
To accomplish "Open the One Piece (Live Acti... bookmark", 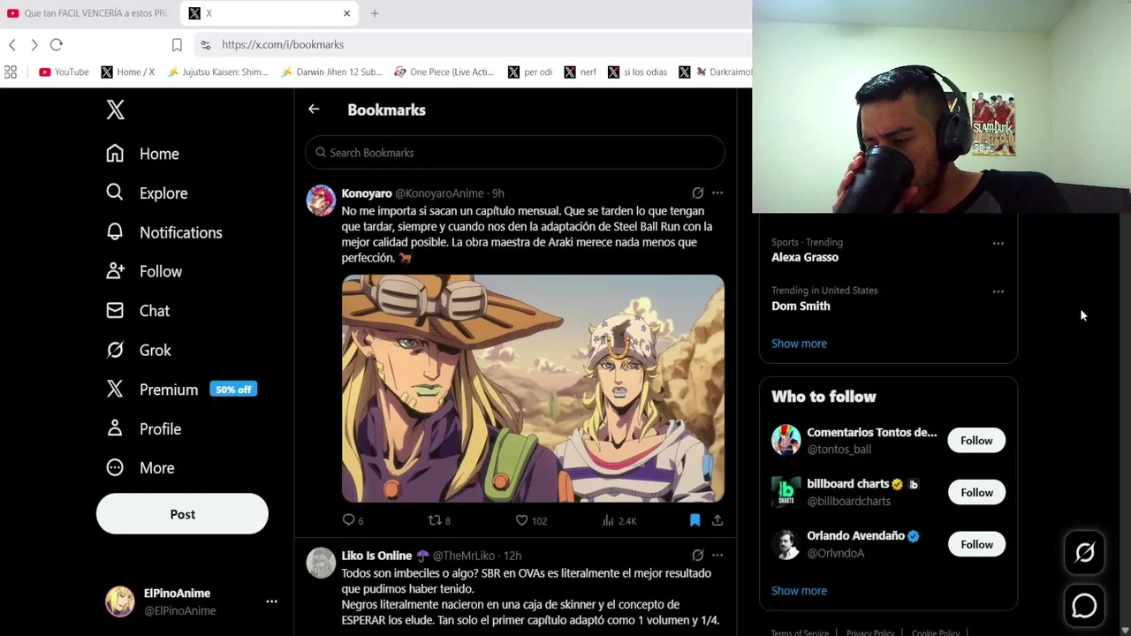I will tap(444, 72).
